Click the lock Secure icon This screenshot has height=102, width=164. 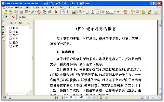click(x=143, y=12)
